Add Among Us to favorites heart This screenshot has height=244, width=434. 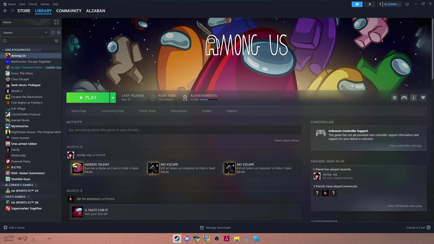tap(423, 98)
